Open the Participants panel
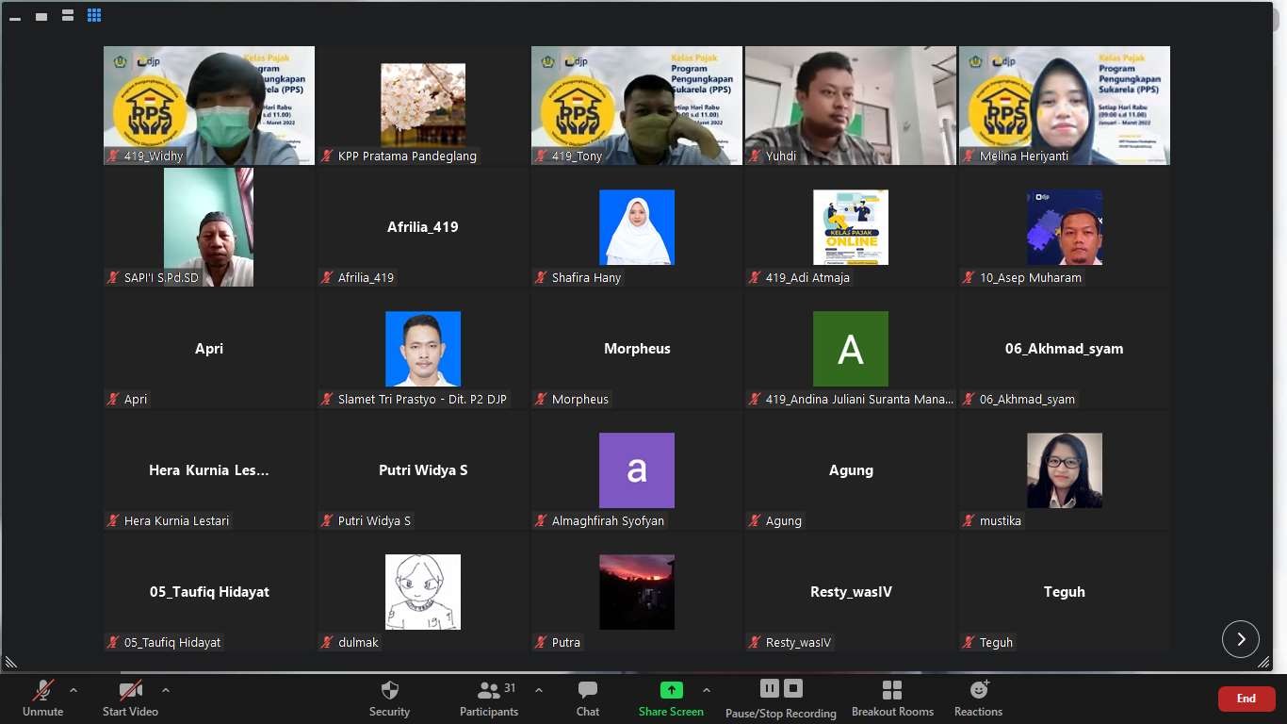The image size is (1287, 724). [x=489, y=698]
